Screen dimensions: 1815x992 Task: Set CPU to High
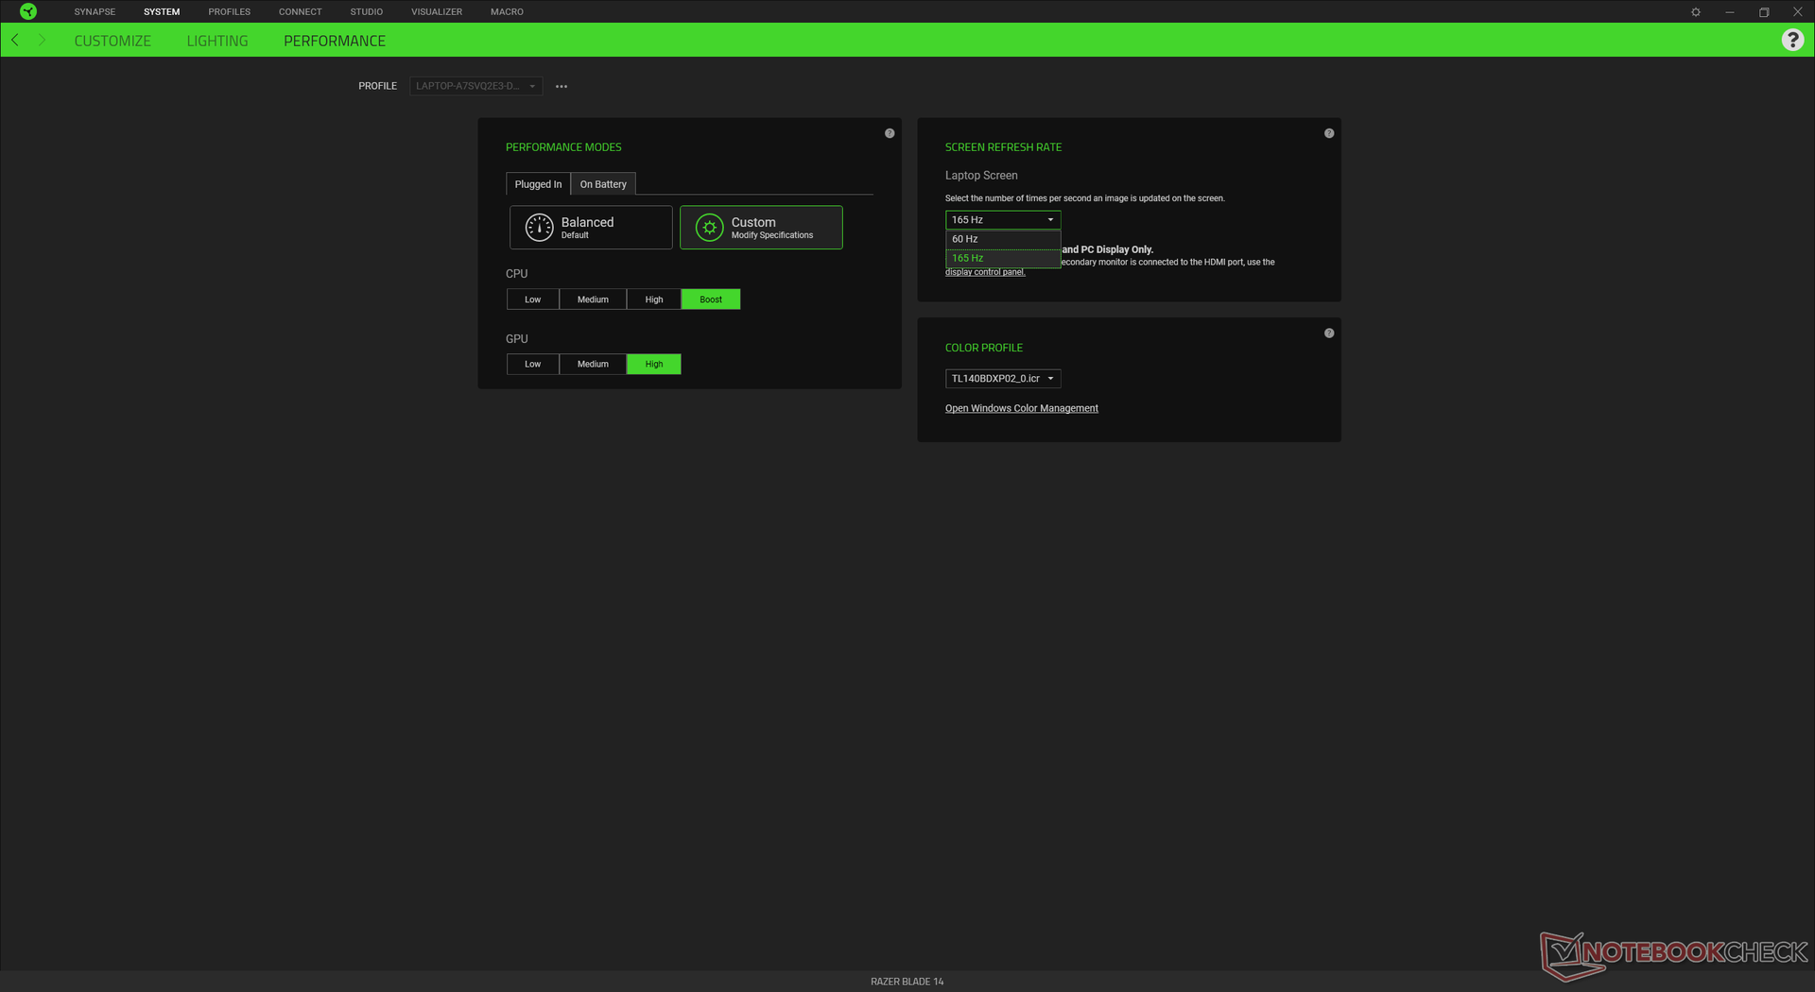pos(654,299)
